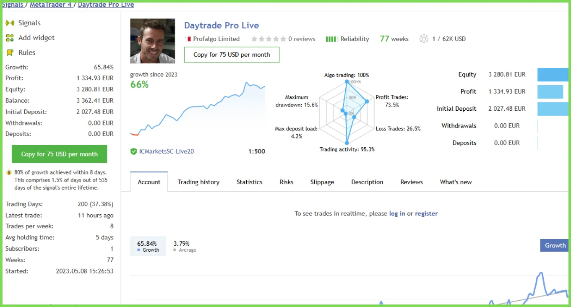Switch to the Statistics tab
The image size is (571, 307).
249,182
